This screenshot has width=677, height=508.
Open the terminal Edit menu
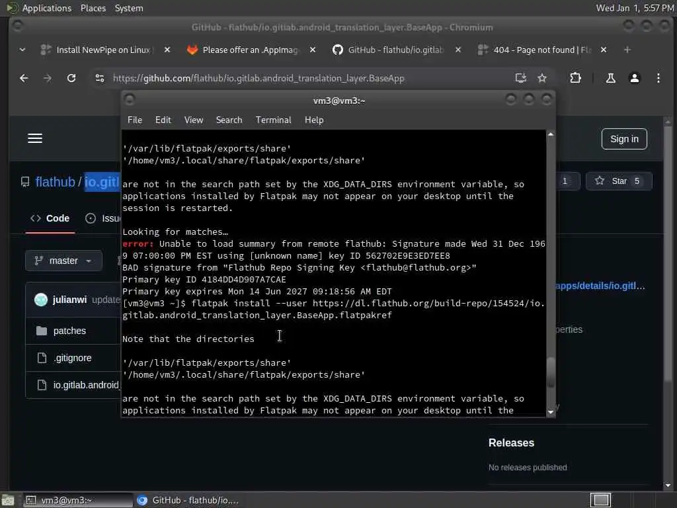(163, 120)
